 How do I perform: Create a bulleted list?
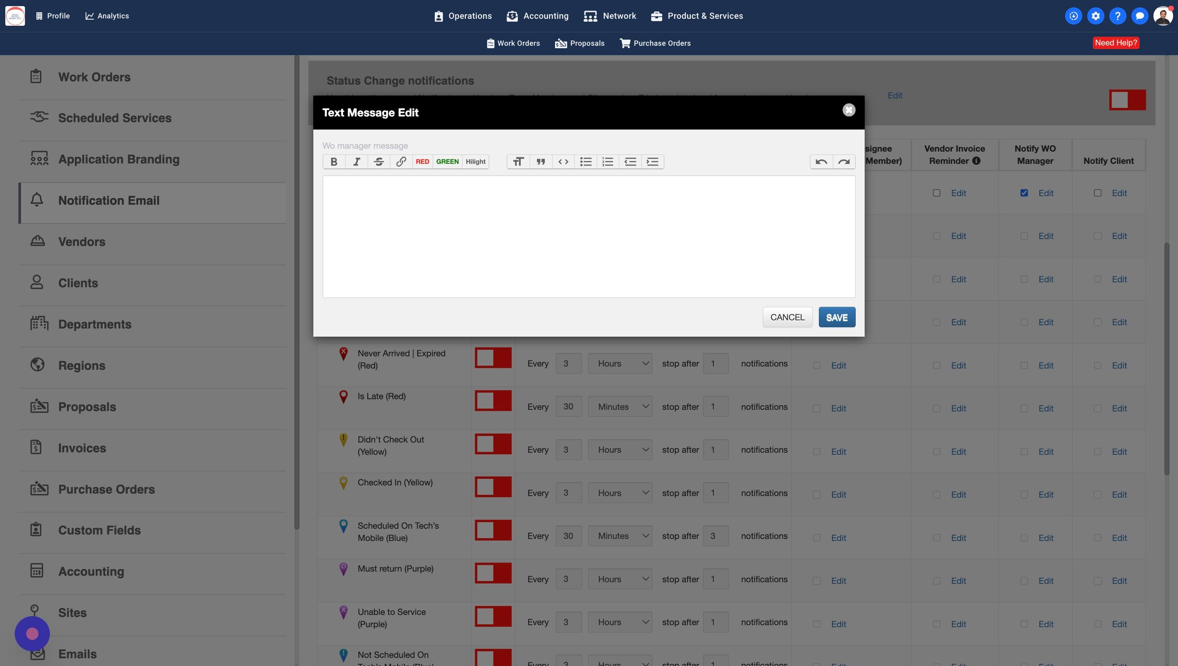click(586, 161)
